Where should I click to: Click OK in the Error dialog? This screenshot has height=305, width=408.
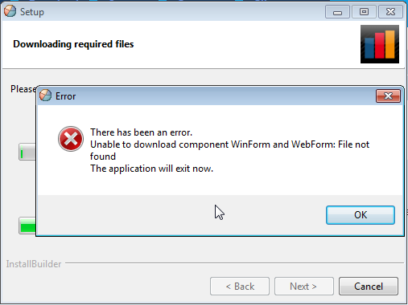[x=361, y=215]
